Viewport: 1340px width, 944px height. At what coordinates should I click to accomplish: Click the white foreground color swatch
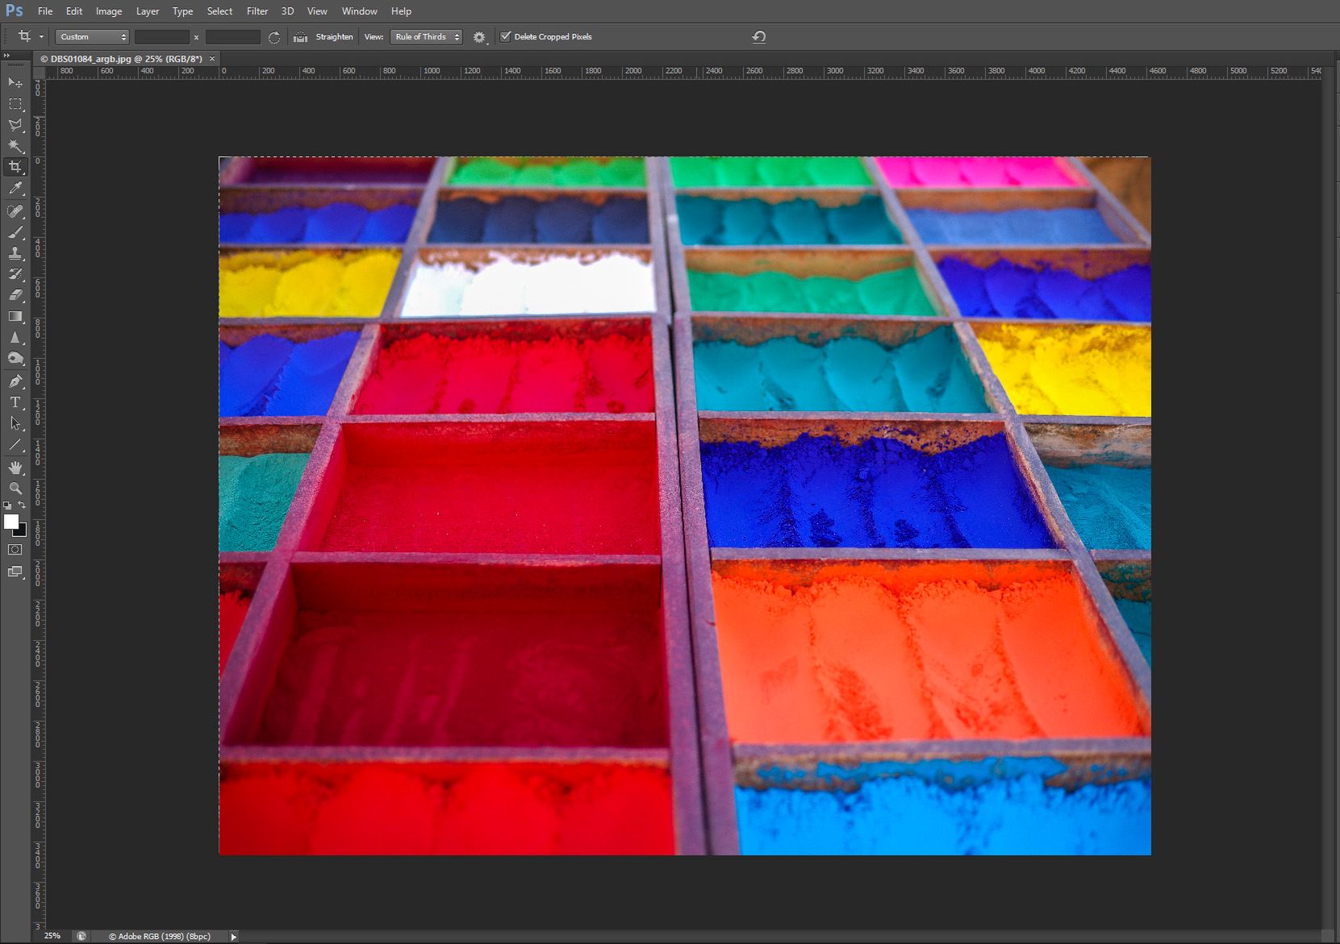10,522
